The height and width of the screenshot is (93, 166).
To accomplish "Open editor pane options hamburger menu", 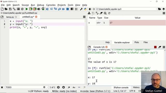I will click(x=84, y=17).
